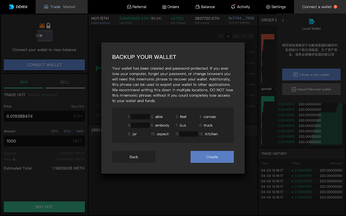Select the 1y chart interval

pos(243,36)
